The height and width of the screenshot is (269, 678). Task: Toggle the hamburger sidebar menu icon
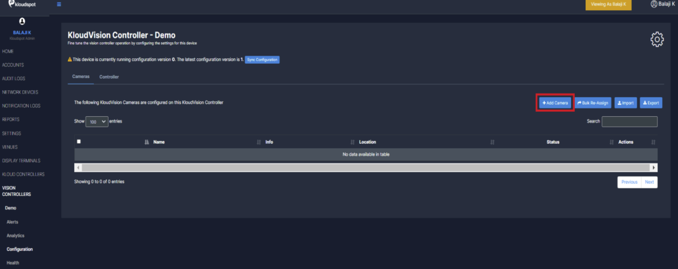(x=59, y=4)
